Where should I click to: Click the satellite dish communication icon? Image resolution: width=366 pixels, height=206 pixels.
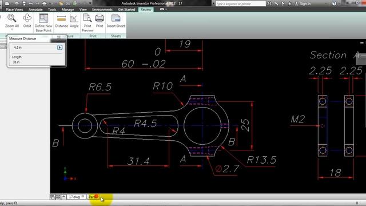[x=283, y=3]
